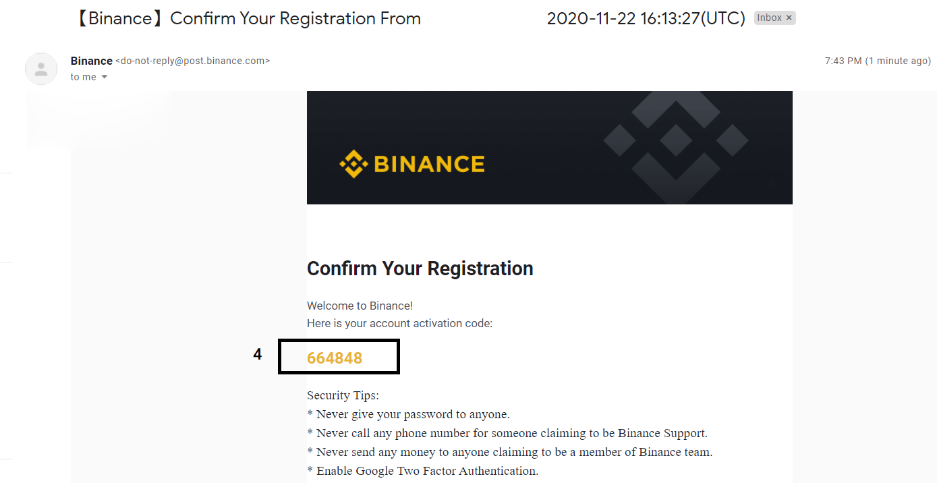The width and height of the screenshot is (937, 483).
Task: Click the Binance sender name
Action: (91, 61)
